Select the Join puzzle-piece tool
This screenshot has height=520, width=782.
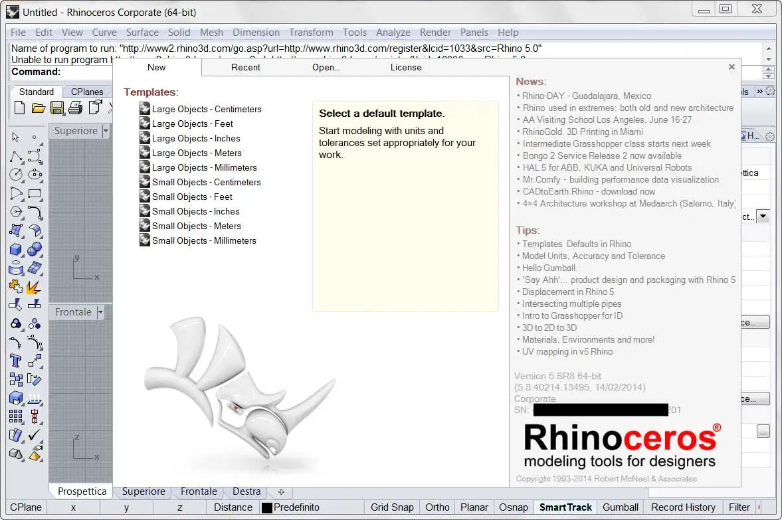tap(16, 287)
